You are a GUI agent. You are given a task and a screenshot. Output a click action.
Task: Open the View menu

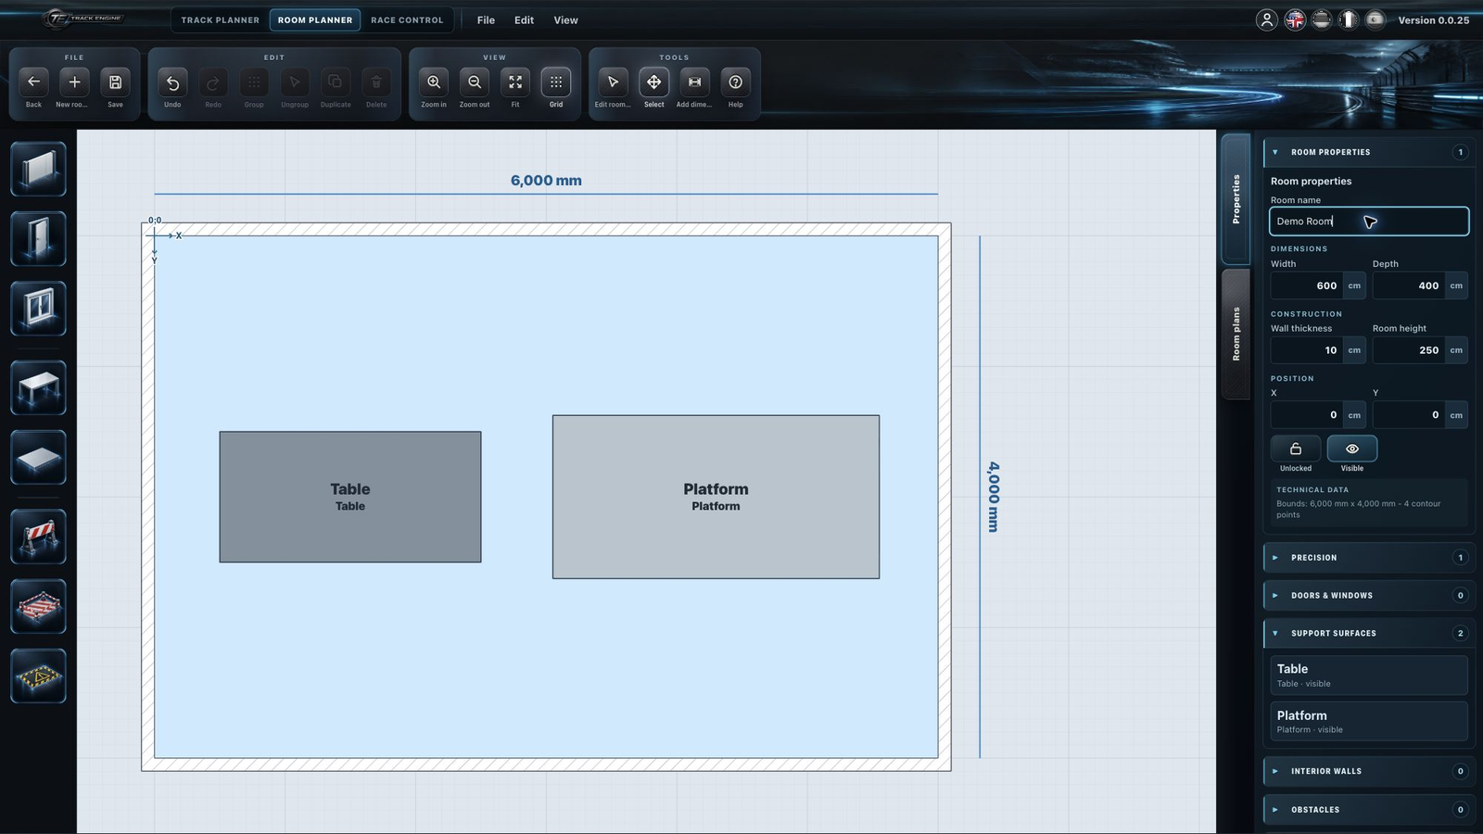tap(565, 20)
